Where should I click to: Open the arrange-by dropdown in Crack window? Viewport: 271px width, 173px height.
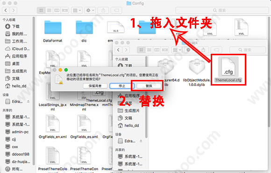(x=177, y=50)
